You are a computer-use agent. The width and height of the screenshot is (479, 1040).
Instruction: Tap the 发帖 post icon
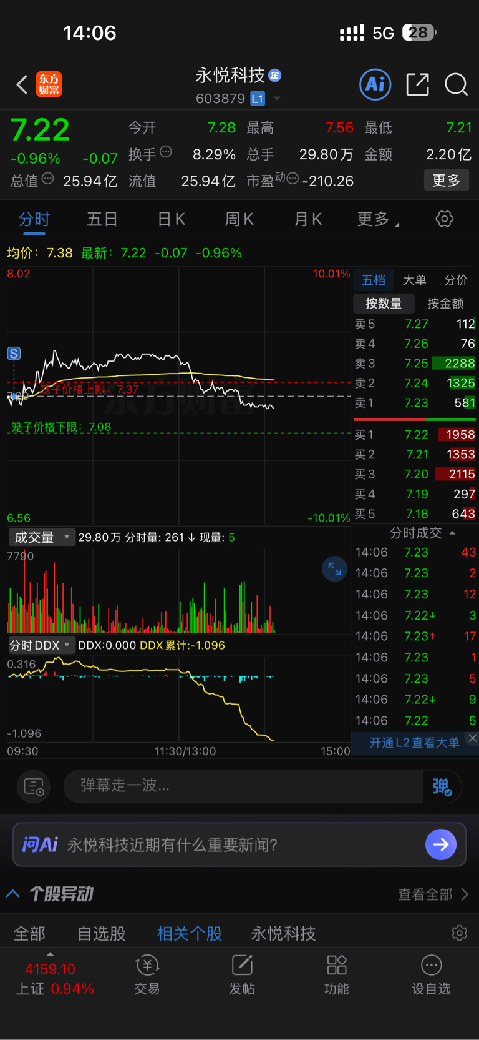[242, 974]
